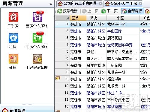Switch to 采集个人二手房 tab
This screenshot has width=150, height=112.
[123, 4]
